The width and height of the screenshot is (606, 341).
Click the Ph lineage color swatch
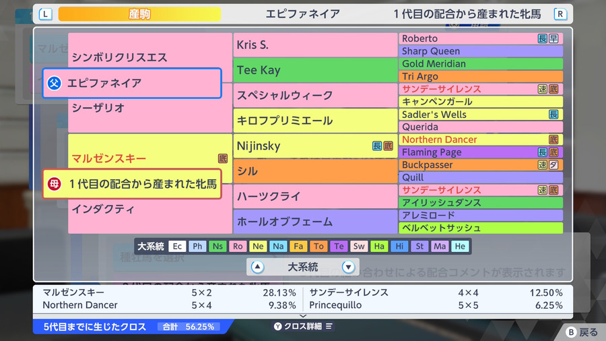pos(197,246)
